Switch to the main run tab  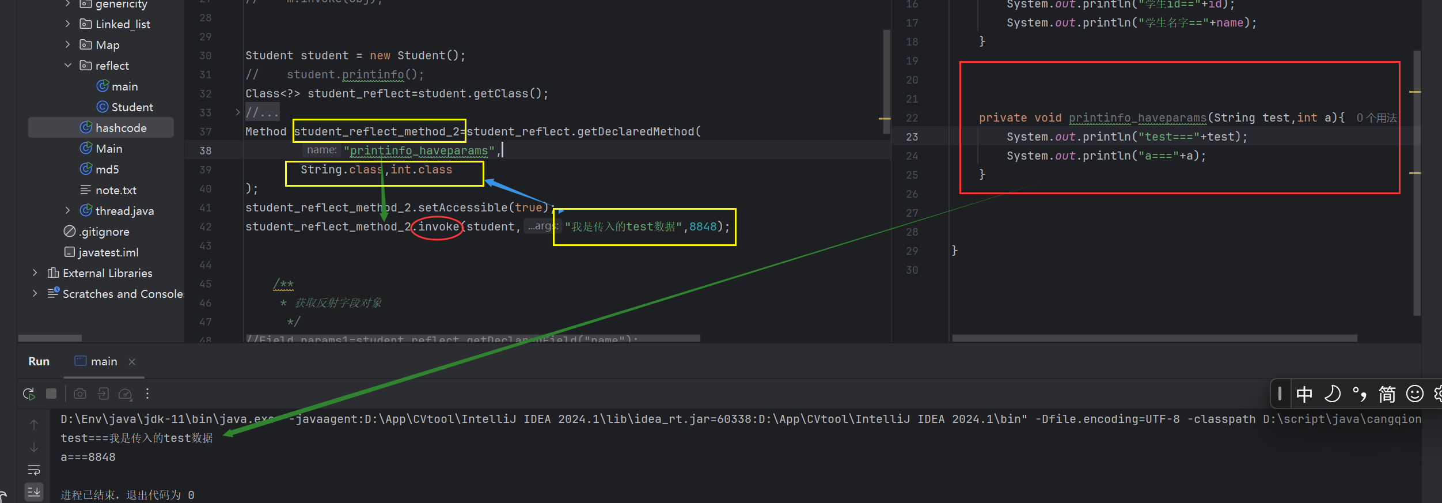tap(97, 362)
